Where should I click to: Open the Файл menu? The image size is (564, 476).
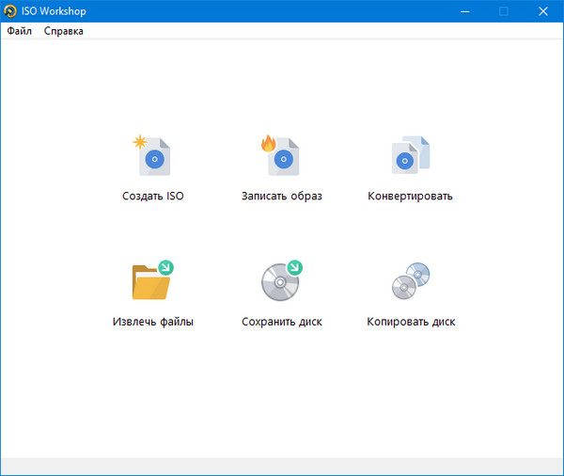click(x=19, y=31)
